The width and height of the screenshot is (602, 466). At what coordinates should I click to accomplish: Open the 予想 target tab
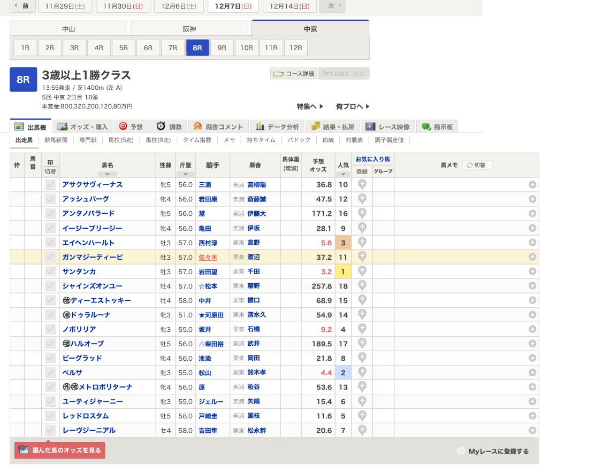pyautogui.click(x=132, y=127)
